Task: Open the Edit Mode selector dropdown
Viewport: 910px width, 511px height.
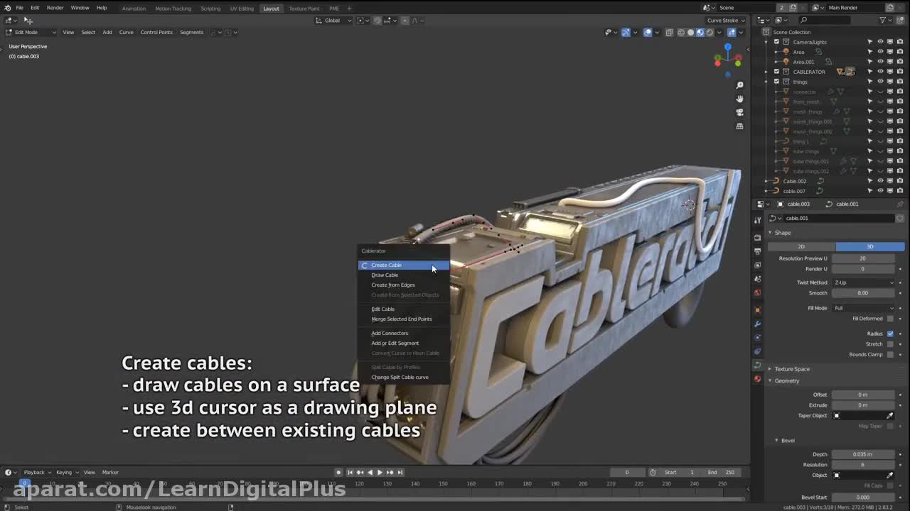Action: [31, 32]
